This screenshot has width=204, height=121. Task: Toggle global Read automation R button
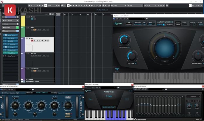click(x=37, y=6)
